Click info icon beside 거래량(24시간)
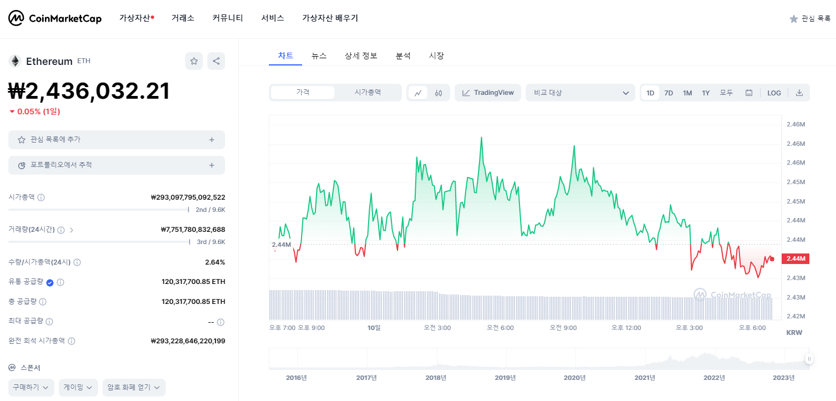 [x=61, y=230]
